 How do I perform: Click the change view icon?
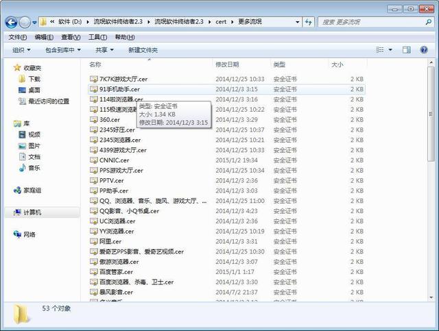click(x=379, y=50)
